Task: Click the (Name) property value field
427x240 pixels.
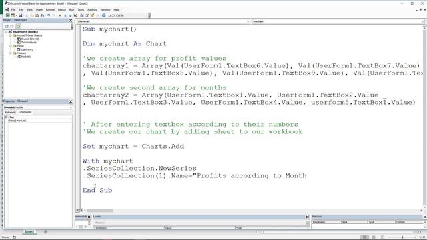Action: (x=45, y=121)
